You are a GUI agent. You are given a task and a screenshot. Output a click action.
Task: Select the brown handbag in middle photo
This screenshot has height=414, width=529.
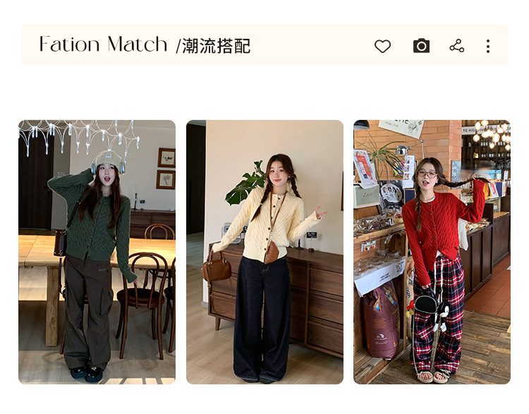[x=217, y=267]
